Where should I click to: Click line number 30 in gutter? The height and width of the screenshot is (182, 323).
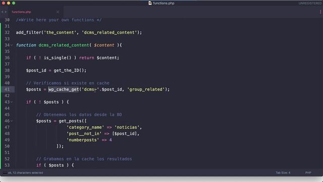click(x=7, y=20)
